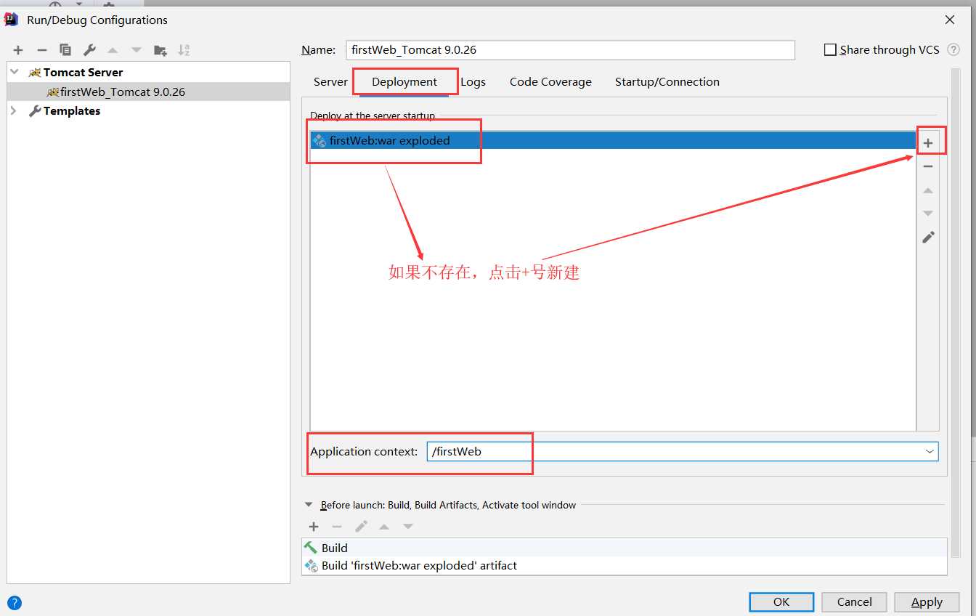
Task: Open the Startup/Connection tab
Action: [667, 81]
